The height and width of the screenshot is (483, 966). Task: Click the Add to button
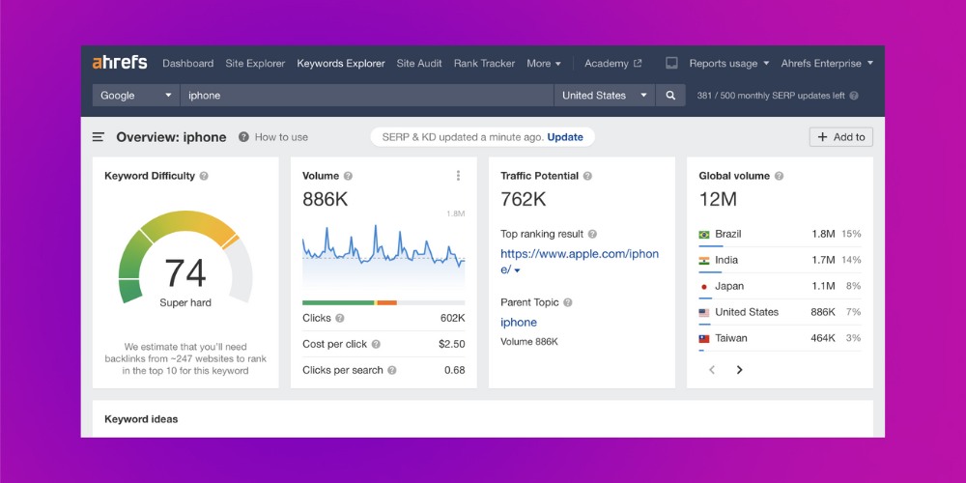point(841,137)
